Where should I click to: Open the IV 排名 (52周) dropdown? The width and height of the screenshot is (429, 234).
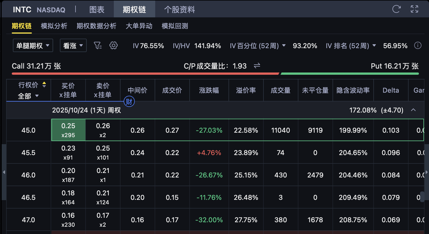(x=374, y=46)
